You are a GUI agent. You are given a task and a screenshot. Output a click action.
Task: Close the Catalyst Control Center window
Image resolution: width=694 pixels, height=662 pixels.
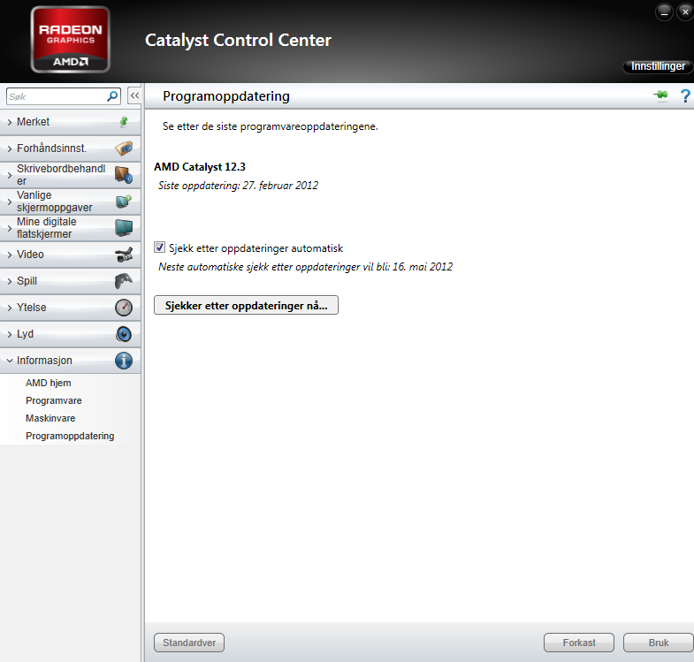[685, 12]
